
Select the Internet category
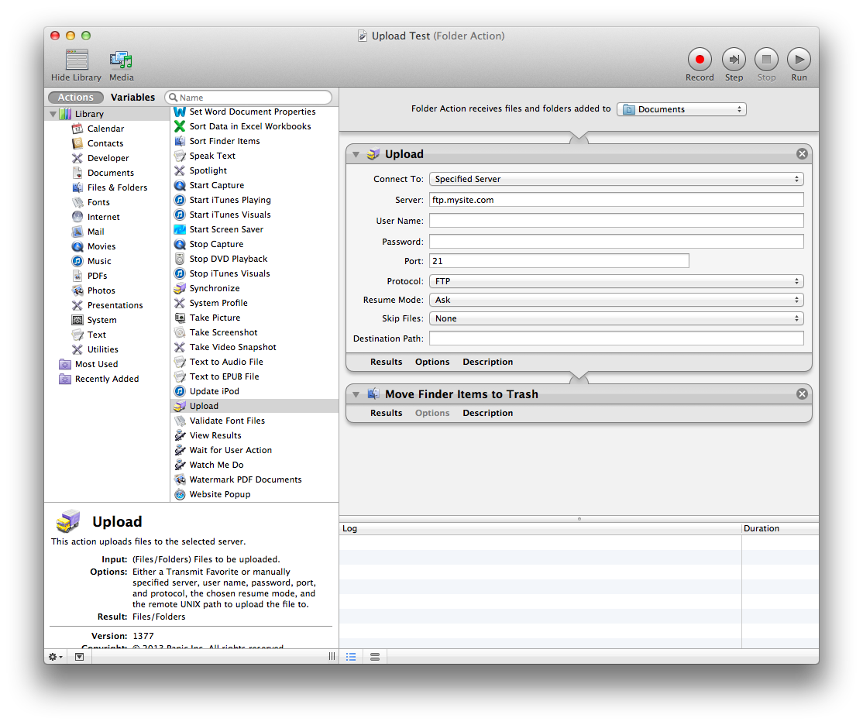coord(104,218)
